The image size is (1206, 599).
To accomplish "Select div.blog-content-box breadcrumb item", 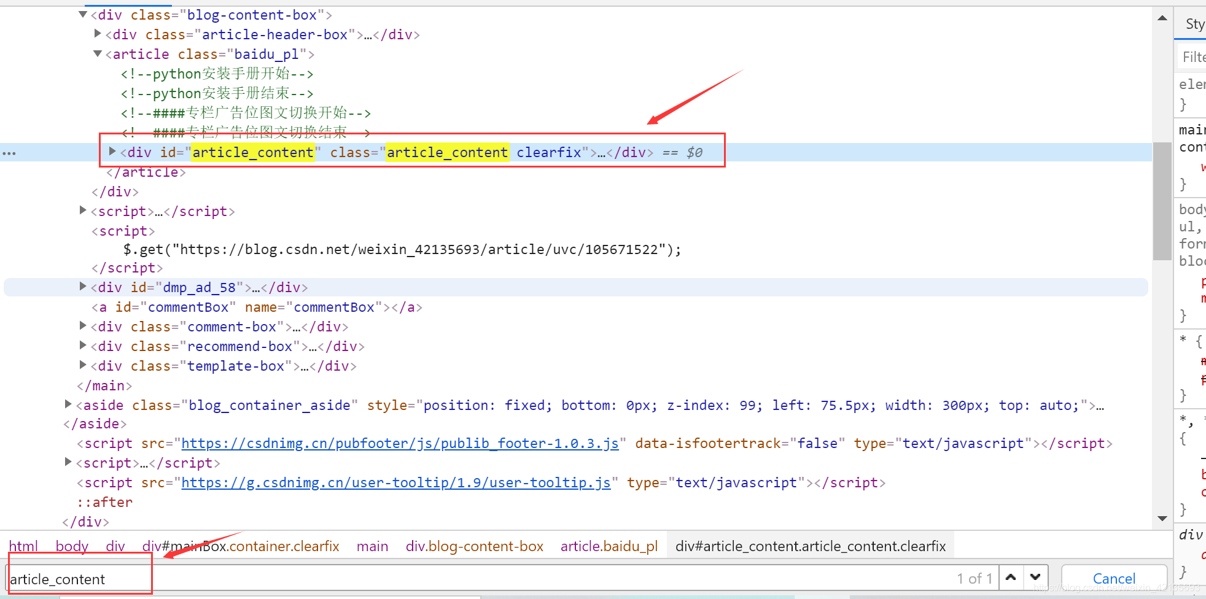I will point(475,546).
